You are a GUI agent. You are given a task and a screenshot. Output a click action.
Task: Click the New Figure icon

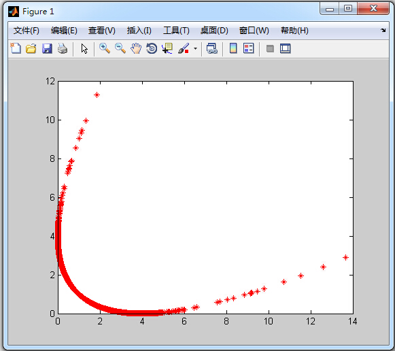[16, 48]
